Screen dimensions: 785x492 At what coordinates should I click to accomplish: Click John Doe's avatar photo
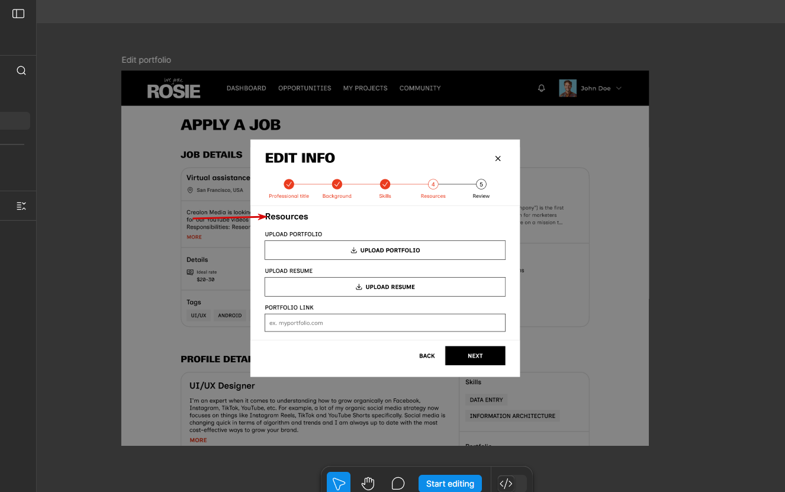pos(568,88)
